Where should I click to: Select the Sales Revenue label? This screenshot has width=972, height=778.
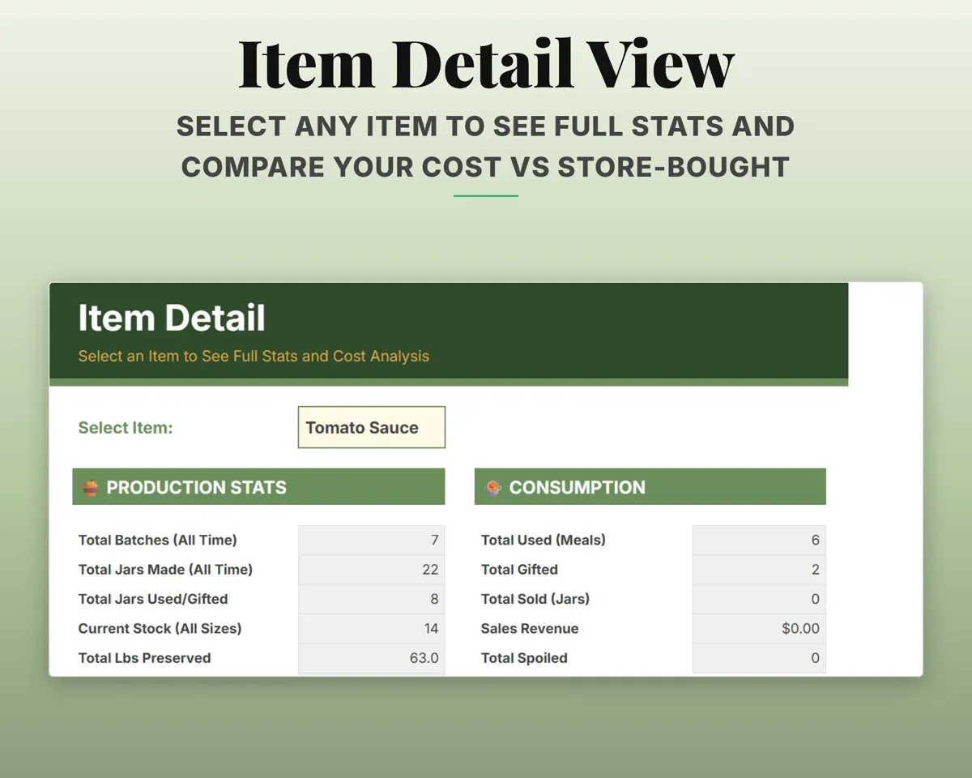click(x=530, y=628)
